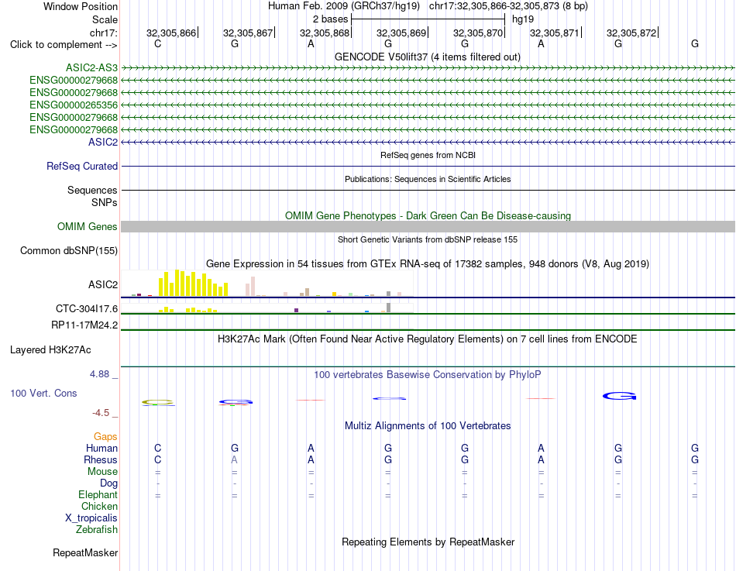Image resolution: width=736 pixels, height=571 pixels.
Task: Click Repeating Elements by RepeatMasker title
Action: [x=428, y=542]
